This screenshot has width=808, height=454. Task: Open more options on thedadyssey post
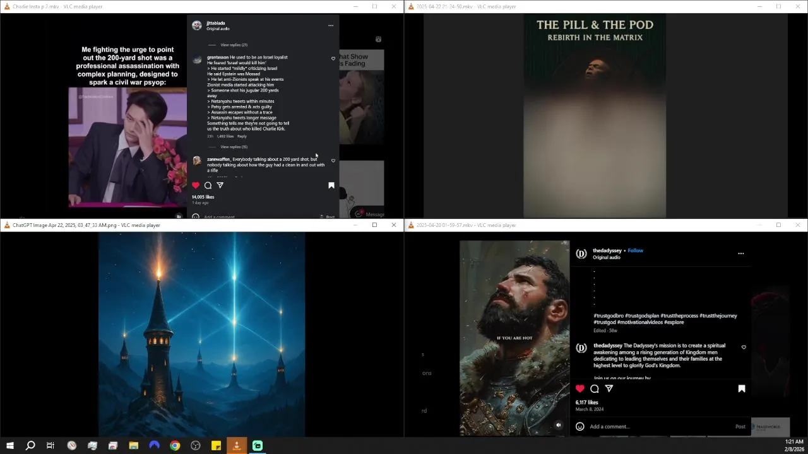point(741,253)
